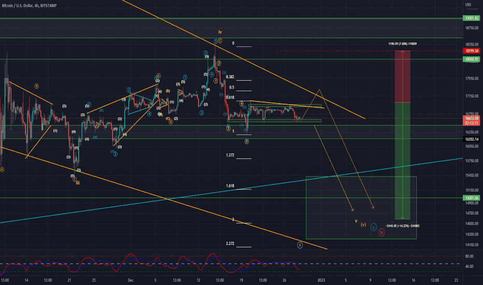Click the 14300.00 price axis tick

(x=472, y=234)
